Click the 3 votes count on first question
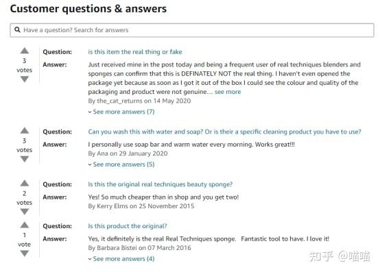The width and height of the screenshot is (380, 272). [24, 65]
